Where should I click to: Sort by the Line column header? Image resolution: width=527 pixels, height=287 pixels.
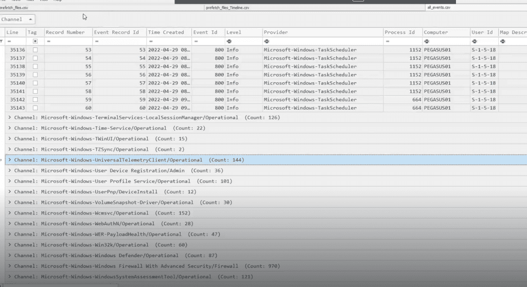point(15,32)
